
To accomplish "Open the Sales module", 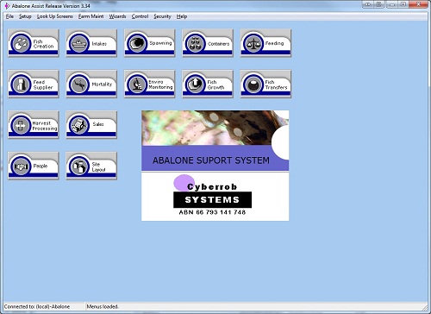I will [x=91, y=125].
